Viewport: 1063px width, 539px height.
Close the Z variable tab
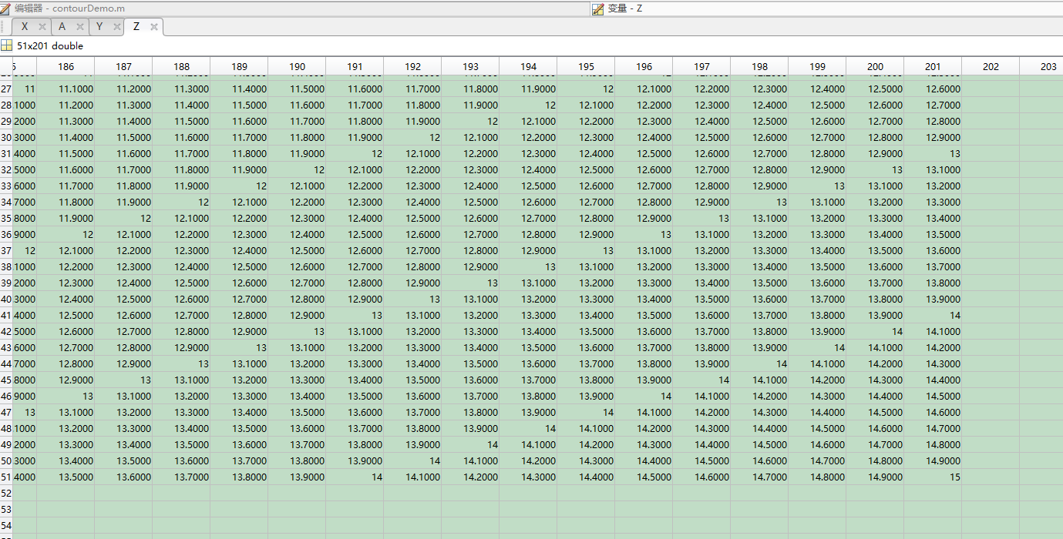[153, 26]
